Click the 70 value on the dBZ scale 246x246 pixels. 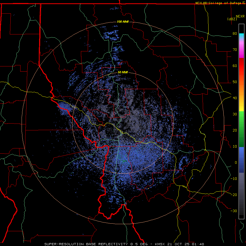pyautogui.click(x=235, y=50)
